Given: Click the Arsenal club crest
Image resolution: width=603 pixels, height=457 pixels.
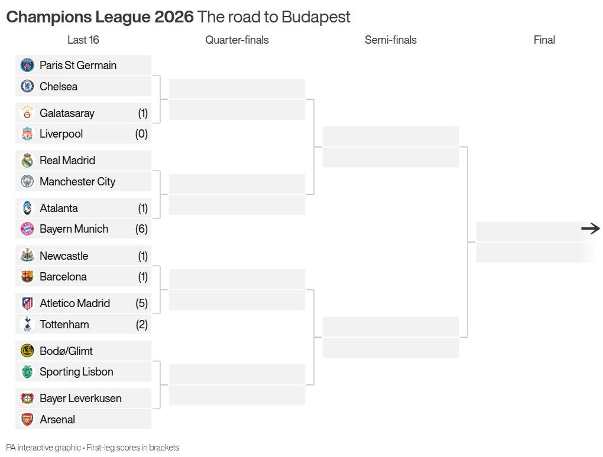Looking at the screenshot, I should (x=27, y=419).
